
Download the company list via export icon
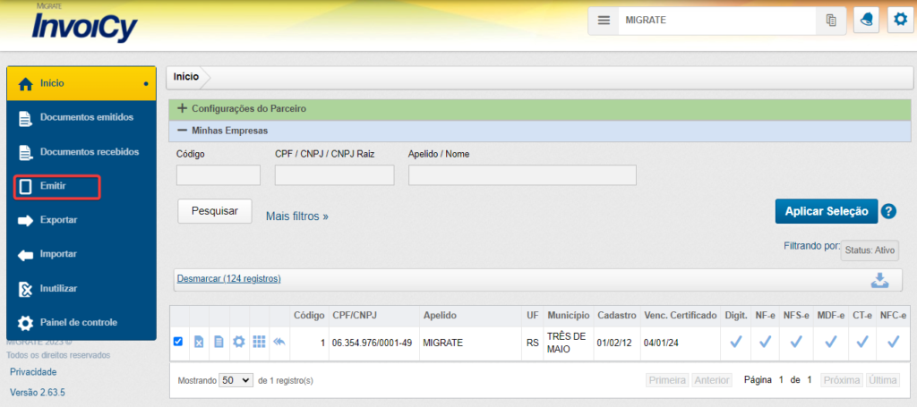pos(879,280)
